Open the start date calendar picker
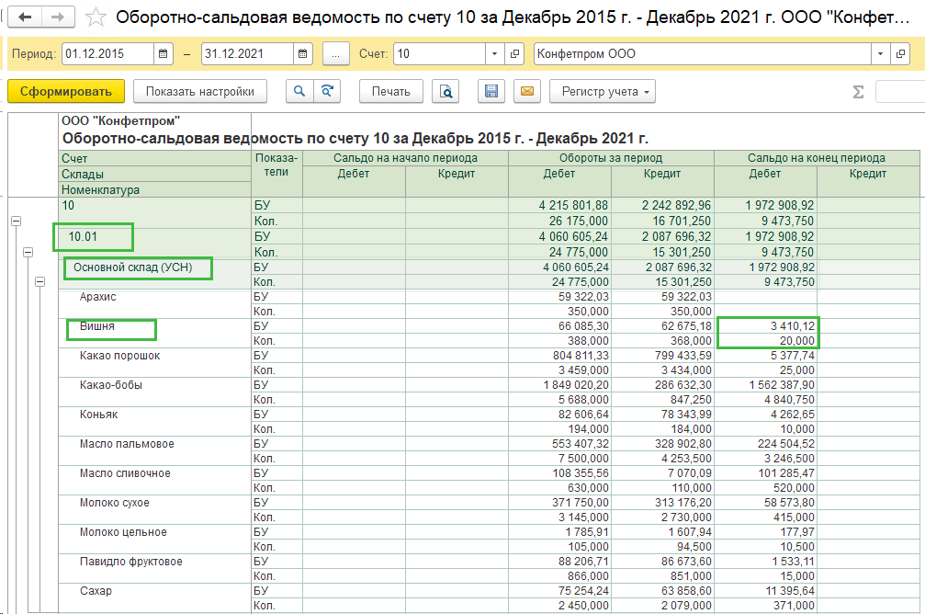 tap(163, 53)
